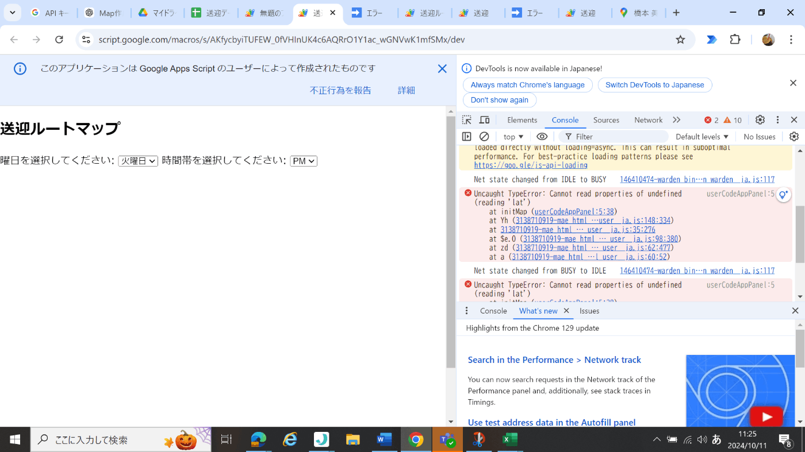Open the drawer three-dot menu beside Console

(x=467, y=311)
